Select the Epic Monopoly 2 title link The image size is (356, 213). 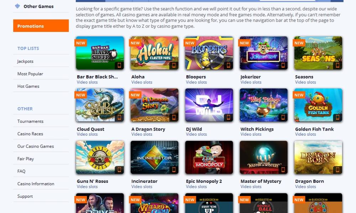pyautogui.click(x=204, y=181)
